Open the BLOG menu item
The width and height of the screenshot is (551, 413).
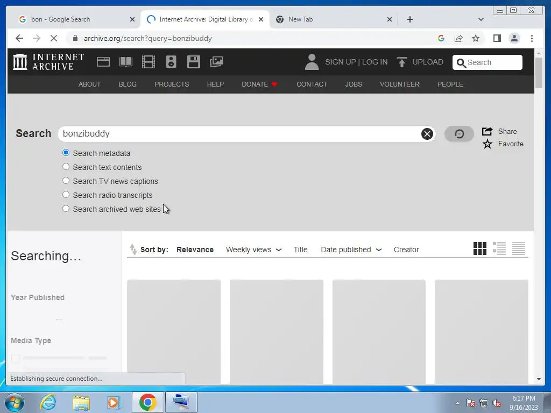[x=128, y=84]
